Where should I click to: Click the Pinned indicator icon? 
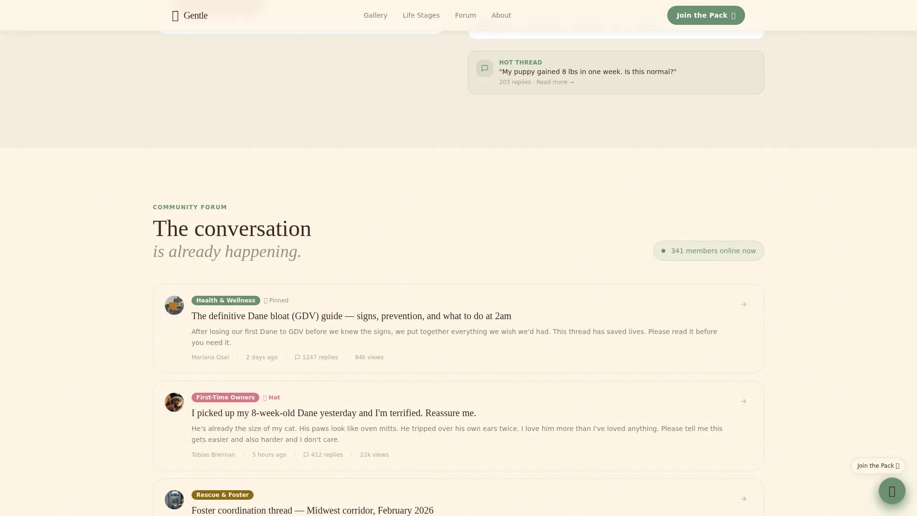click(266, 301)
